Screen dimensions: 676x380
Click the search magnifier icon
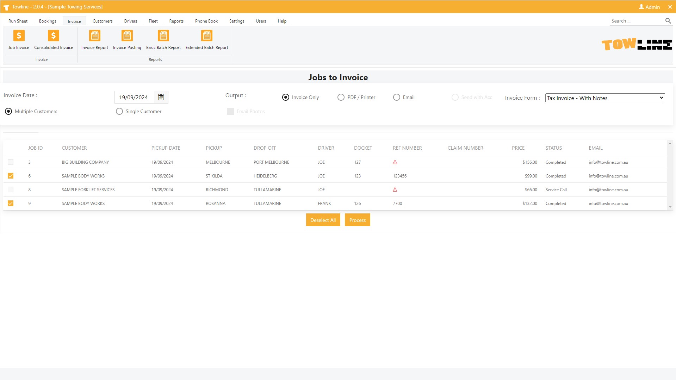(x=668, y=21)
